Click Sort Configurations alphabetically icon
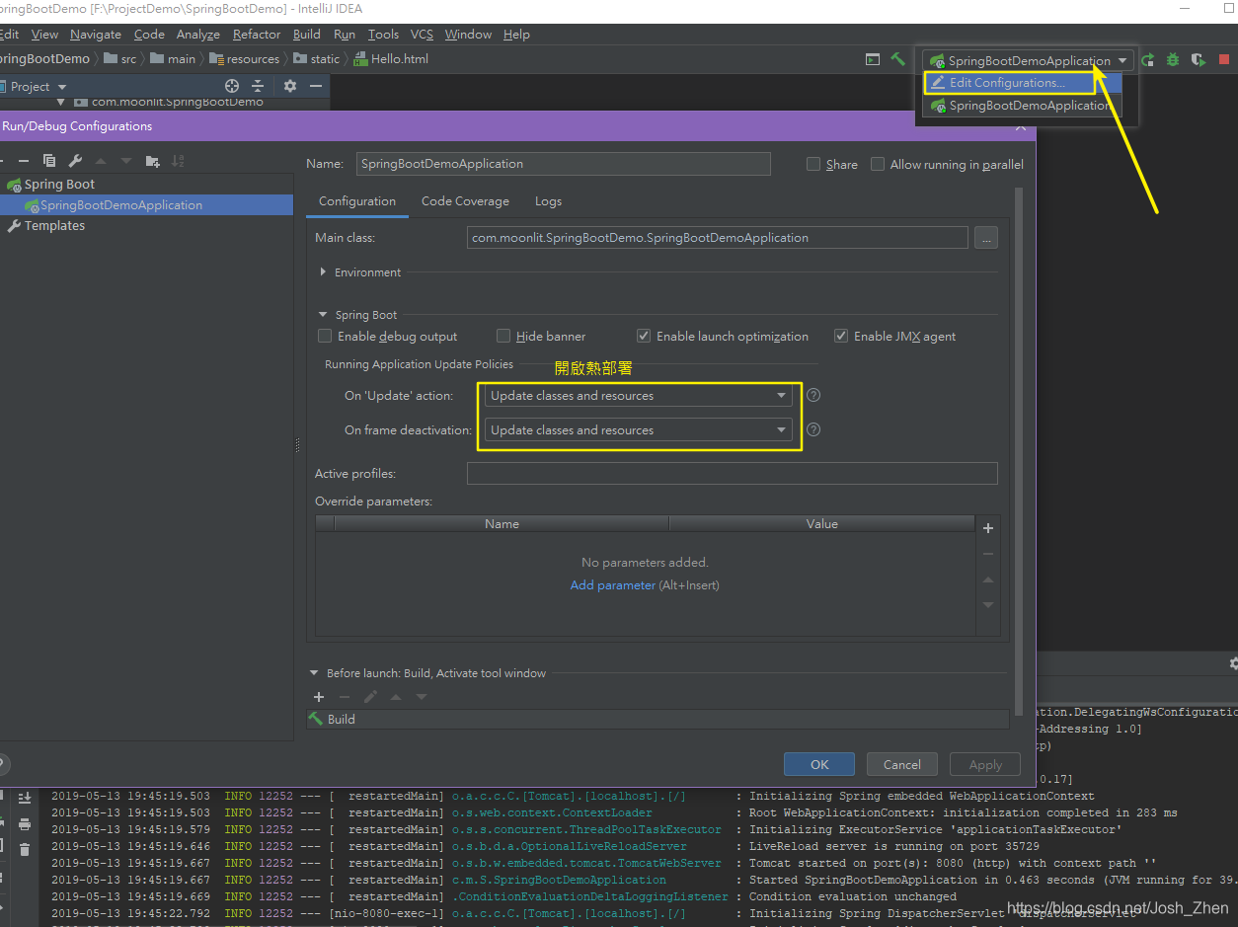Screen dimensions: 1238x927 pyautogui.click(x=179, y=161)
